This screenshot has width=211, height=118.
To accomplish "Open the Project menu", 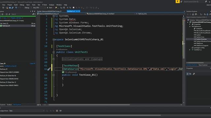I will point(10,5).
